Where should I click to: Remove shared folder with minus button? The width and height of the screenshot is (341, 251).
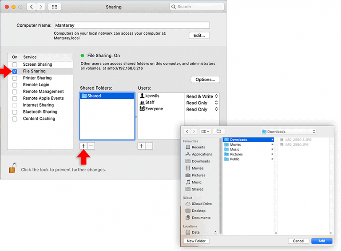coord(91,146)
